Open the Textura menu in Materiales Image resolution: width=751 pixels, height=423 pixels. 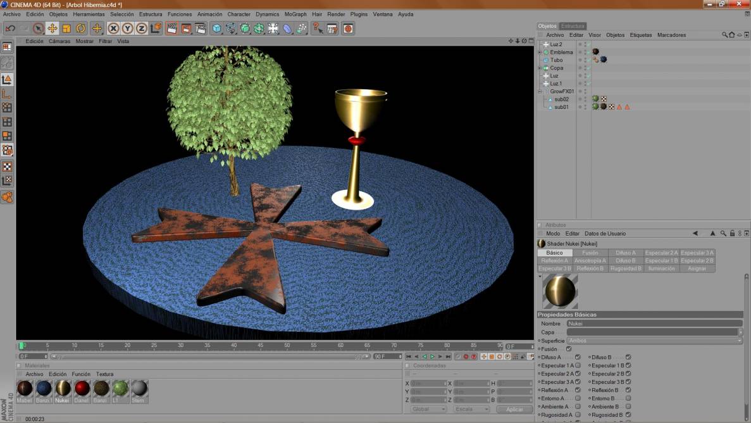point(104,374)
